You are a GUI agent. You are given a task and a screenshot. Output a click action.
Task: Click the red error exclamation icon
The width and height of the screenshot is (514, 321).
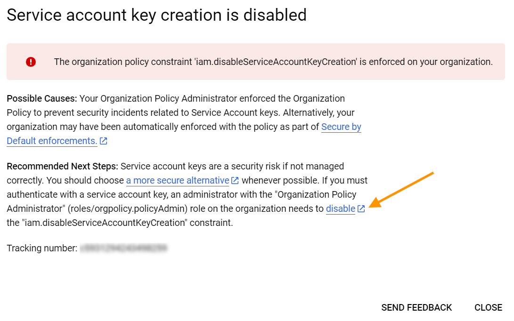(31, 62)
